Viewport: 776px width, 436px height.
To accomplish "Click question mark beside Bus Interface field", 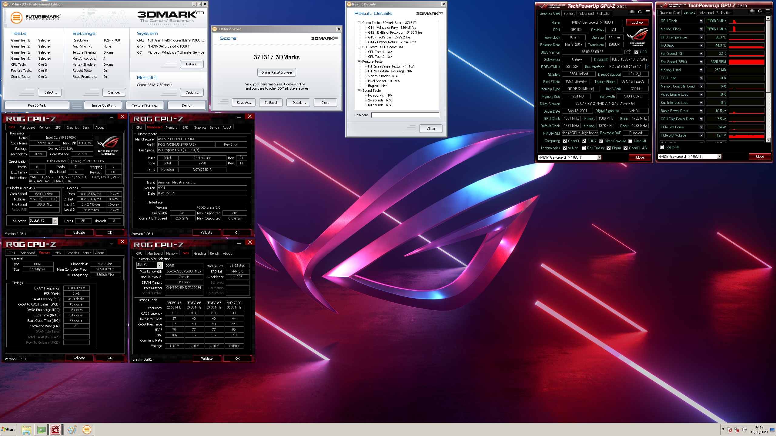I will click(648, 67).
